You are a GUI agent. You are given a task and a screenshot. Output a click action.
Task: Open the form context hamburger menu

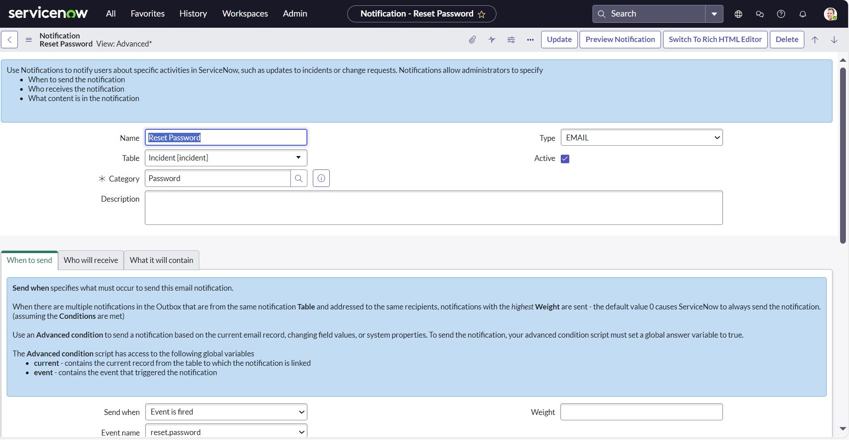click(x=29, y=39)
